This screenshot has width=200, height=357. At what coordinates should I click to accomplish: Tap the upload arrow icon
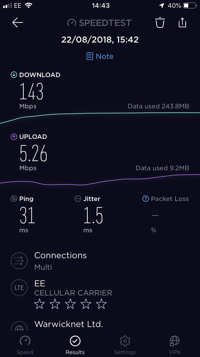click(14, 137)
